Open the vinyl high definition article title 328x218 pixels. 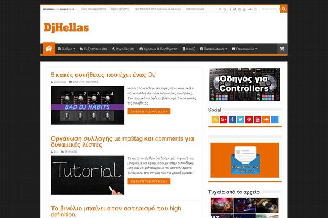pos(116,211)
